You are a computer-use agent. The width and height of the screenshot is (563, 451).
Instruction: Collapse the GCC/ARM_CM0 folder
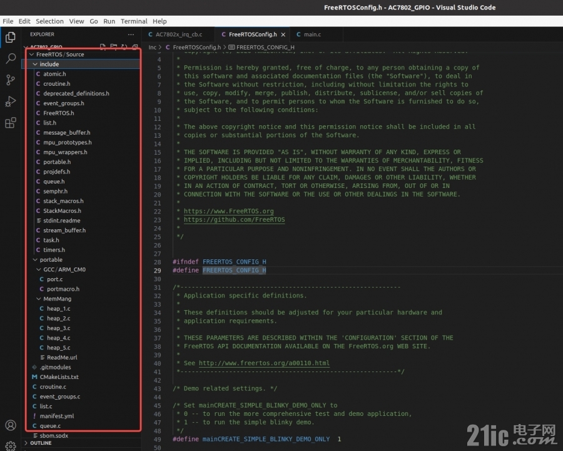pos(39,269)
